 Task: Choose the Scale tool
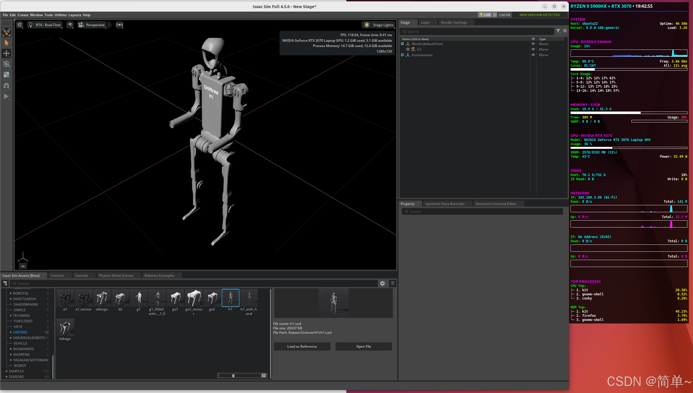point(6,75)
